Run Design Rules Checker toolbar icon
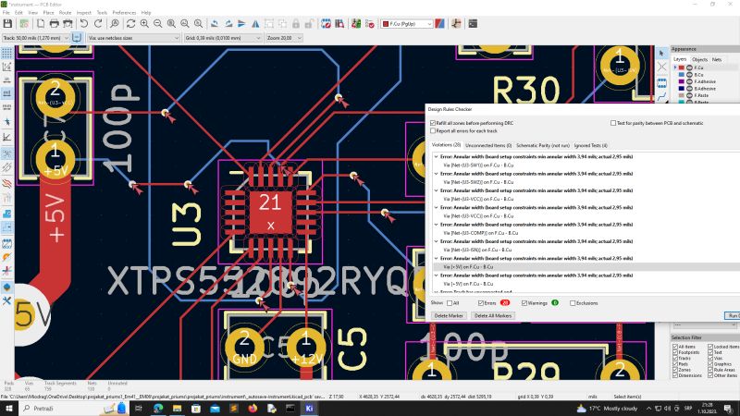The width and height of the screenshot is (740, 416). pos(370,24)
